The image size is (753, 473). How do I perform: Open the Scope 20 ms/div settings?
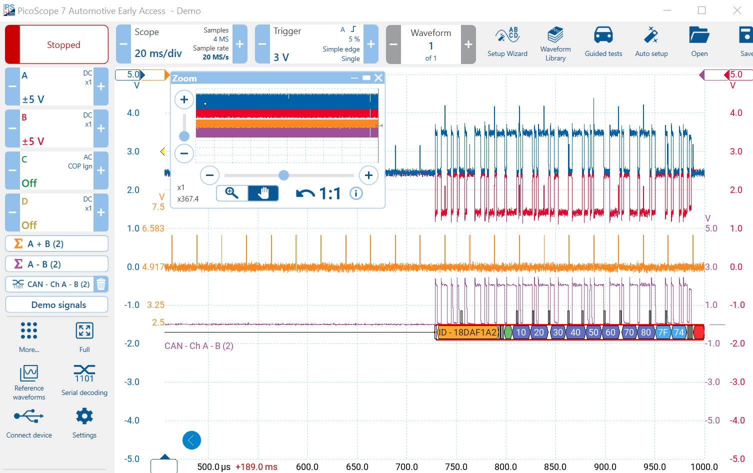[x=181, y=44]
